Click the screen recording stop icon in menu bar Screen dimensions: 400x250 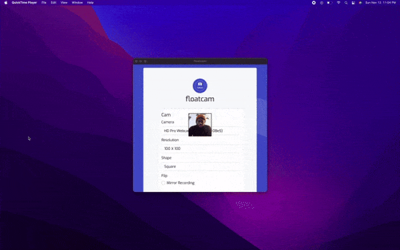coord(314,3)
